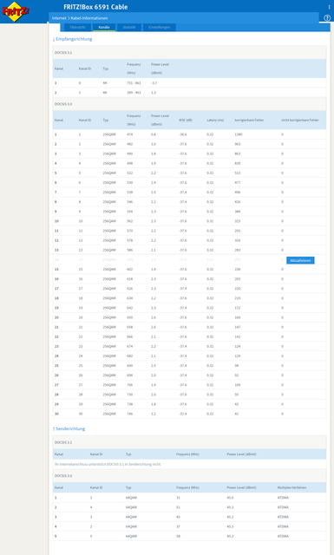Click the DOCSIS 3.1 not supported notice
This screenshot has width=334, height=555.
[x=108, y=464]
